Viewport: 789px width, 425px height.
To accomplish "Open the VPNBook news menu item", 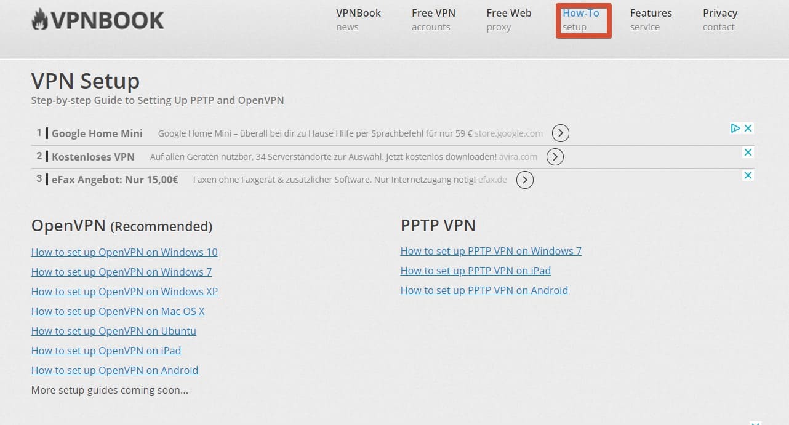I will pyautogui.click(x=358, y=20).
